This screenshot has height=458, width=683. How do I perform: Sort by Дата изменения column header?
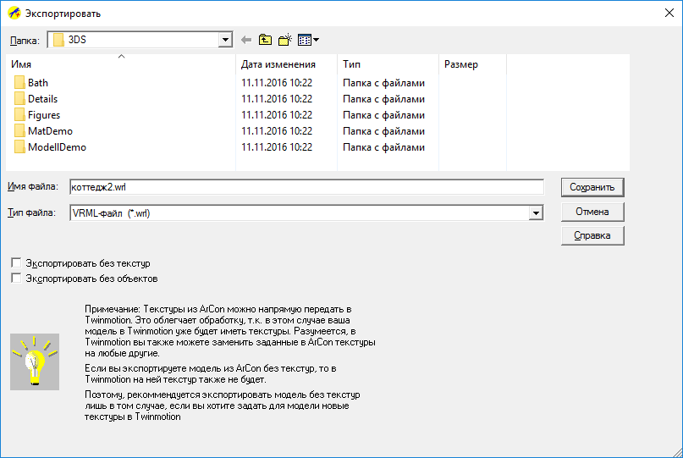(x=278, y=64)
